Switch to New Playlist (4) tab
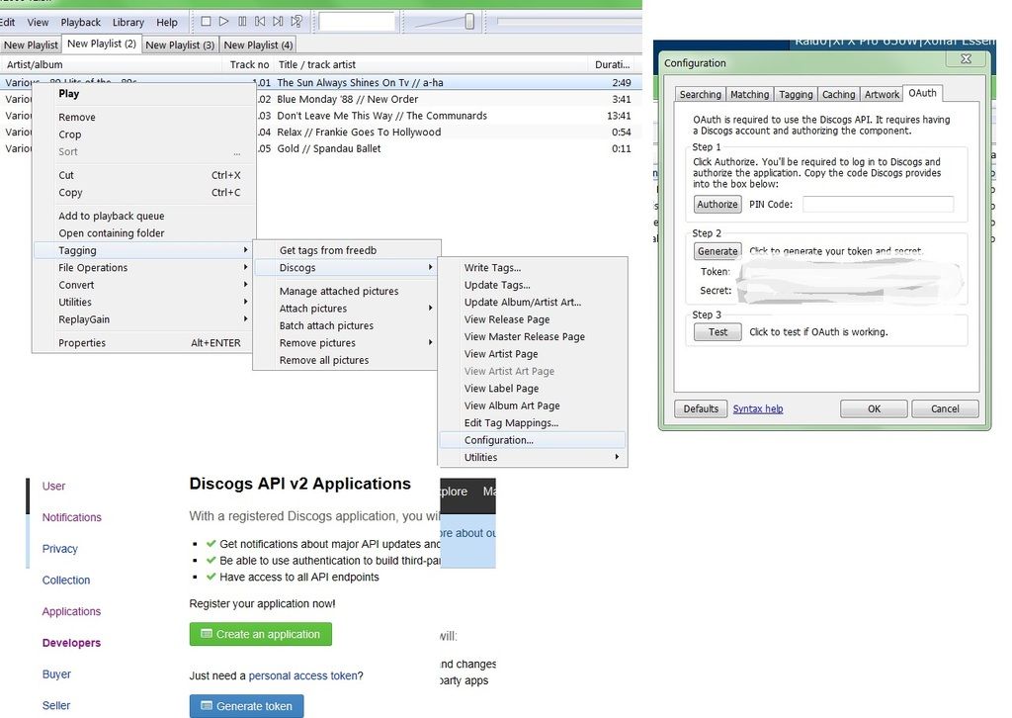Screen dimensions: 1012x718 point(258,45)
